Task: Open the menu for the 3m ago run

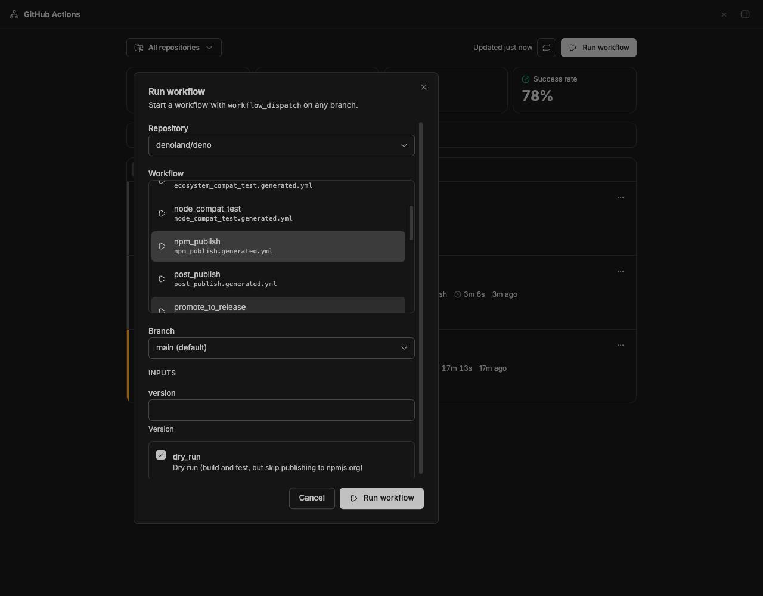Action: (621, 271)
